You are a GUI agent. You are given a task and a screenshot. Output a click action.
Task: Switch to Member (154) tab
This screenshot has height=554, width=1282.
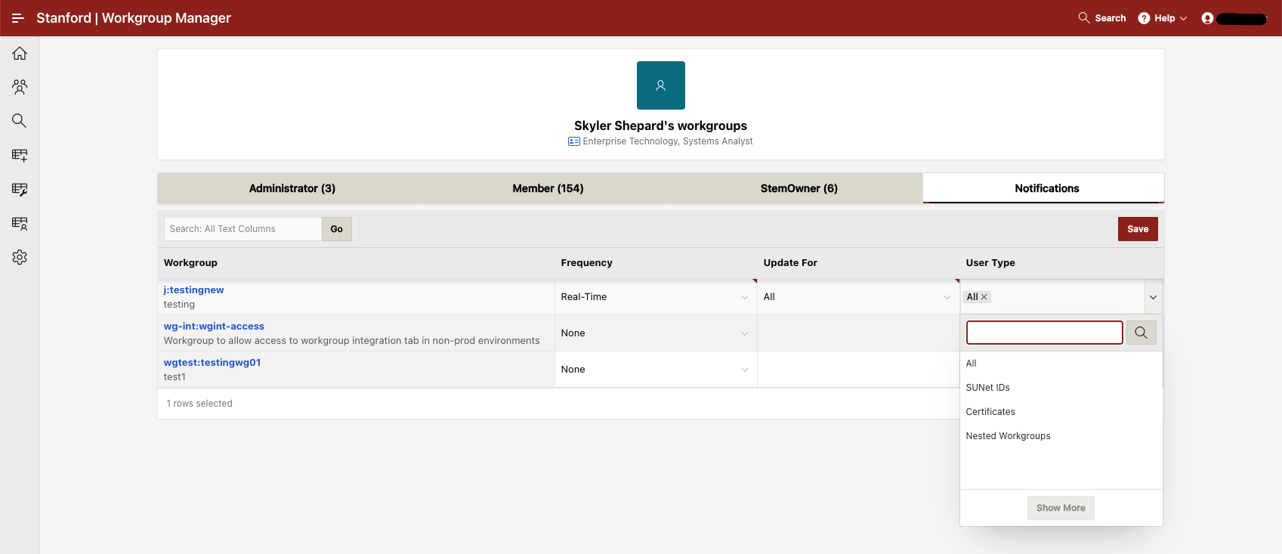coord(548,188)
